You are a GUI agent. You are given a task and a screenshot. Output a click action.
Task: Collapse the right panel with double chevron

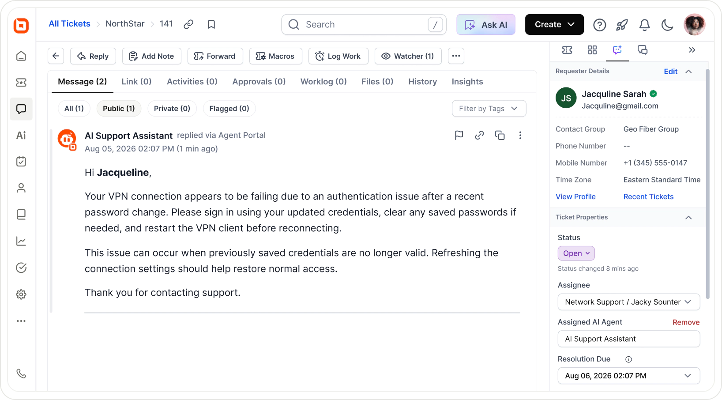[692, 50]
